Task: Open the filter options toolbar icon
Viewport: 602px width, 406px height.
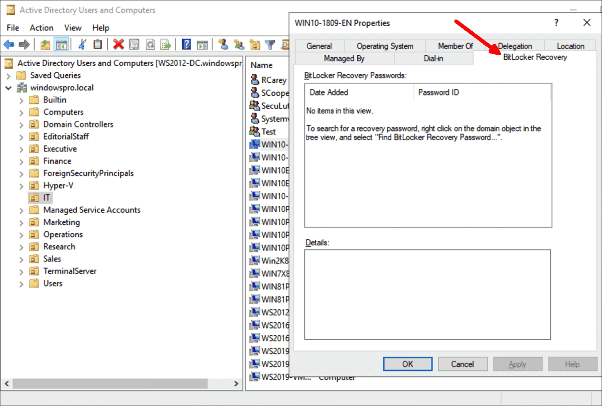Action: click(x=270, y=44)
